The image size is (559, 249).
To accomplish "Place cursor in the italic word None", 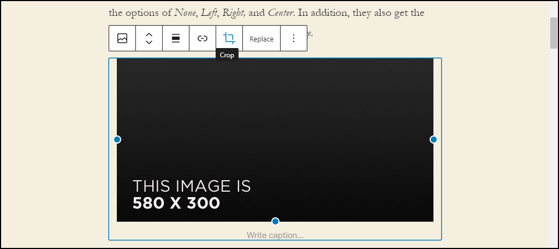I will tap(185, 13).
